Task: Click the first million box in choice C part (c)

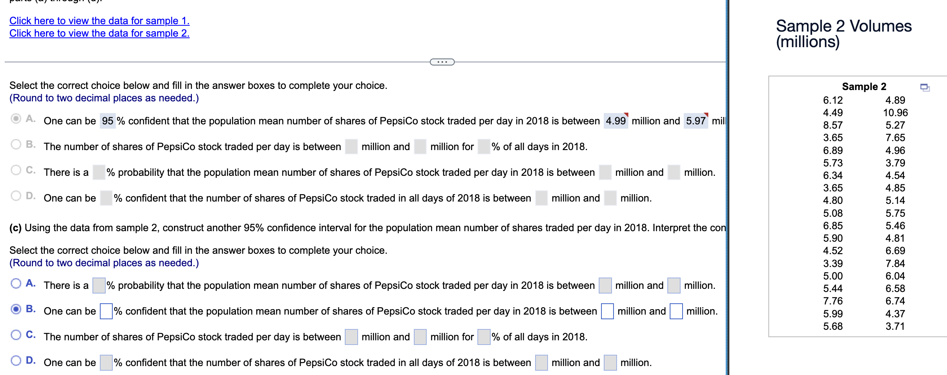Action: [351, 337]
